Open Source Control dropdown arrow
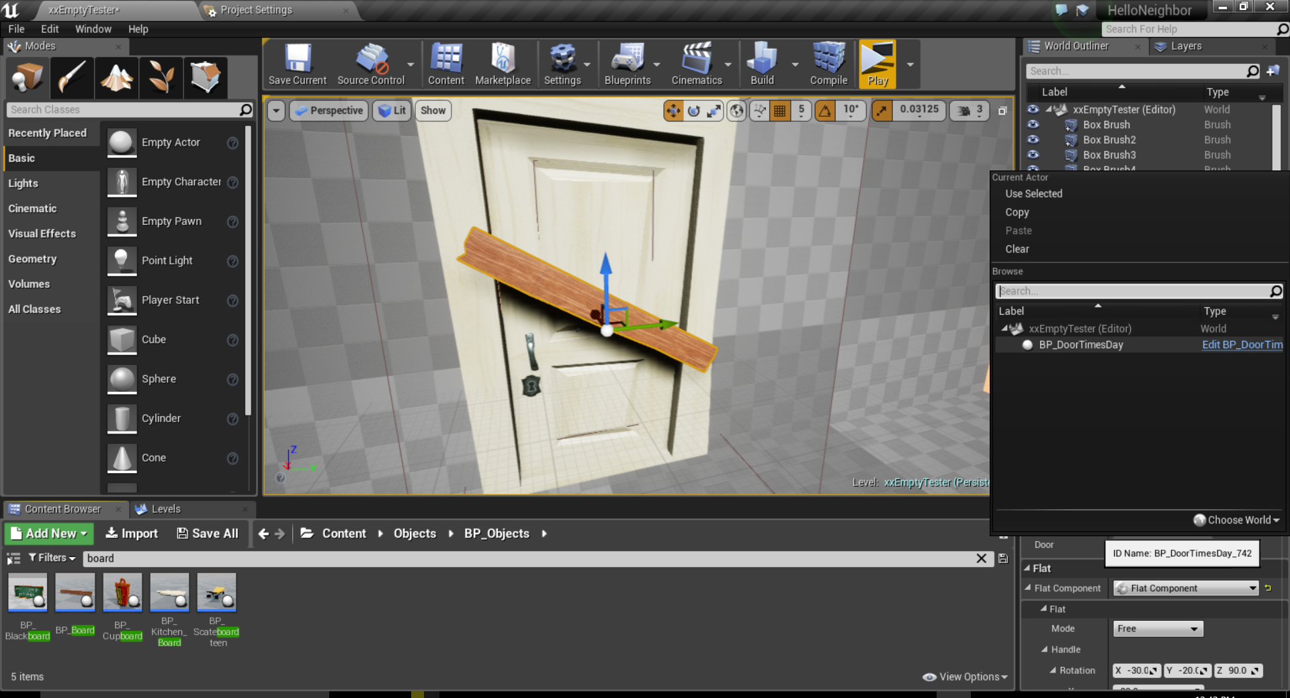Viewport: 1290px width, 698px height. pyautogui.click(x=411, y=64)
